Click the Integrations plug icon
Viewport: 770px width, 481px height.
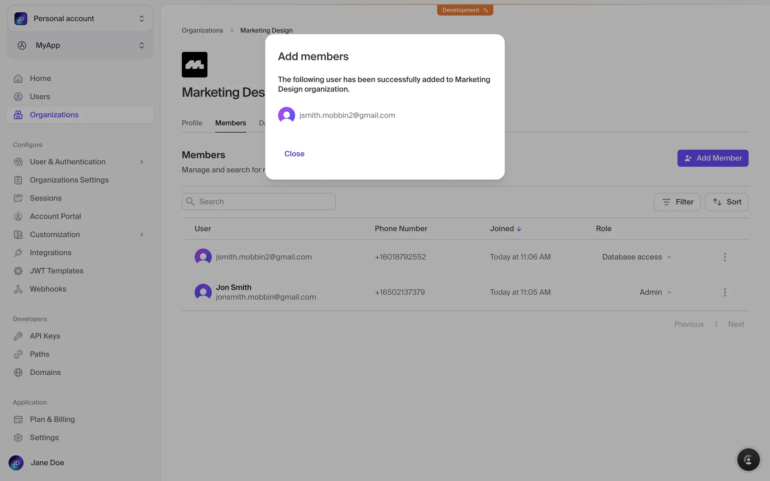pyautogui.click(x=18, y=253)
